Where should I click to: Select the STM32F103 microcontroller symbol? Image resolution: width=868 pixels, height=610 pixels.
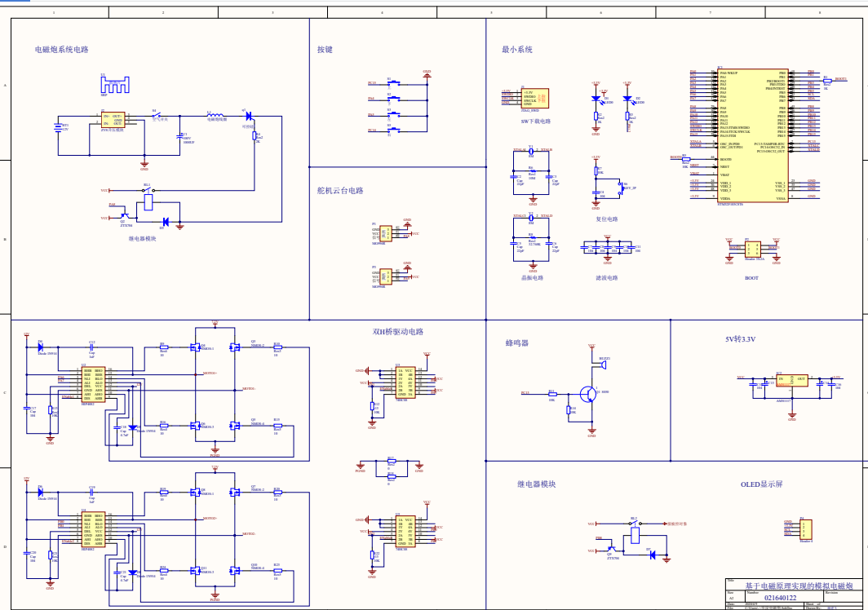click(x=753, y=135)
